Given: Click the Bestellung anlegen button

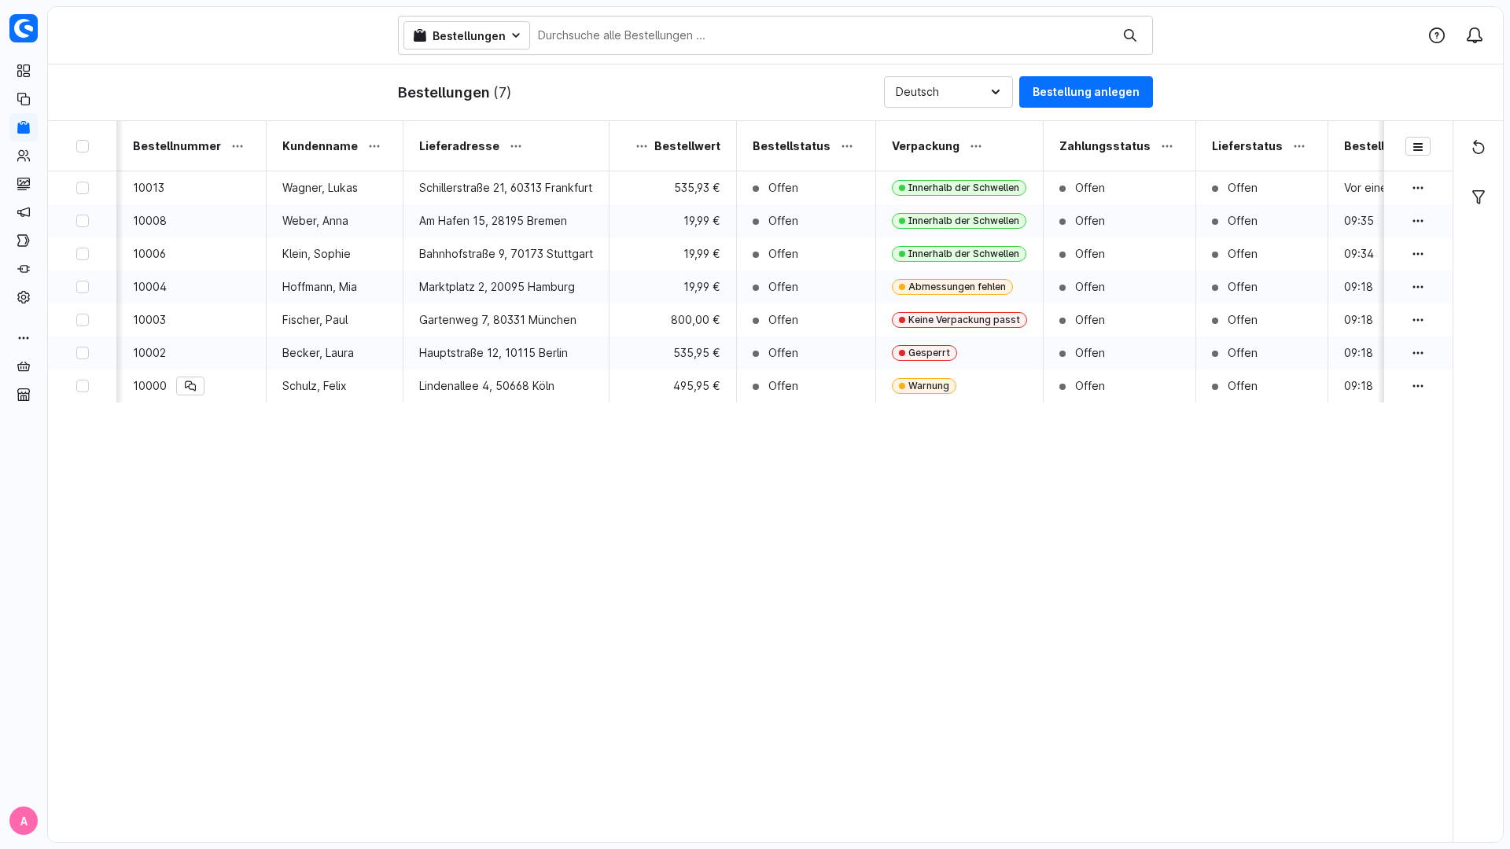Looking at the screenshot, I should (x=1086, y=92).
